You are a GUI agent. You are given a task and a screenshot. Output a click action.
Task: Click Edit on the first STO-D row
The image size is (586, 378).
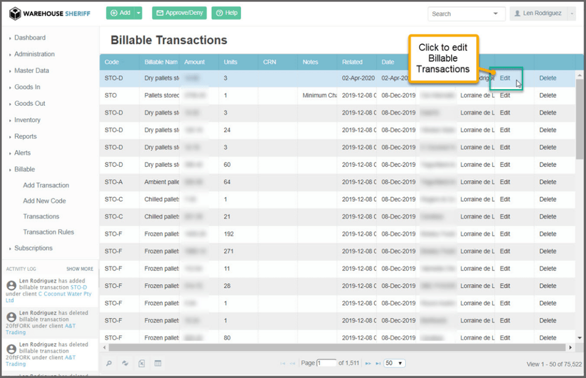pos(505,78)
